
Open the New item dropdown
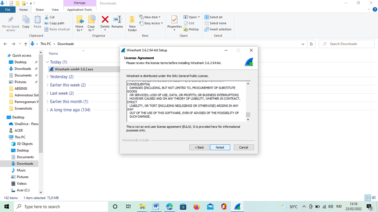point(150,17)
